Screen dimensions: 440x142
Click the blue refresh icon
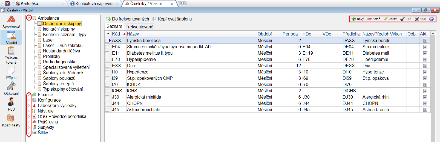click(432, 19)
